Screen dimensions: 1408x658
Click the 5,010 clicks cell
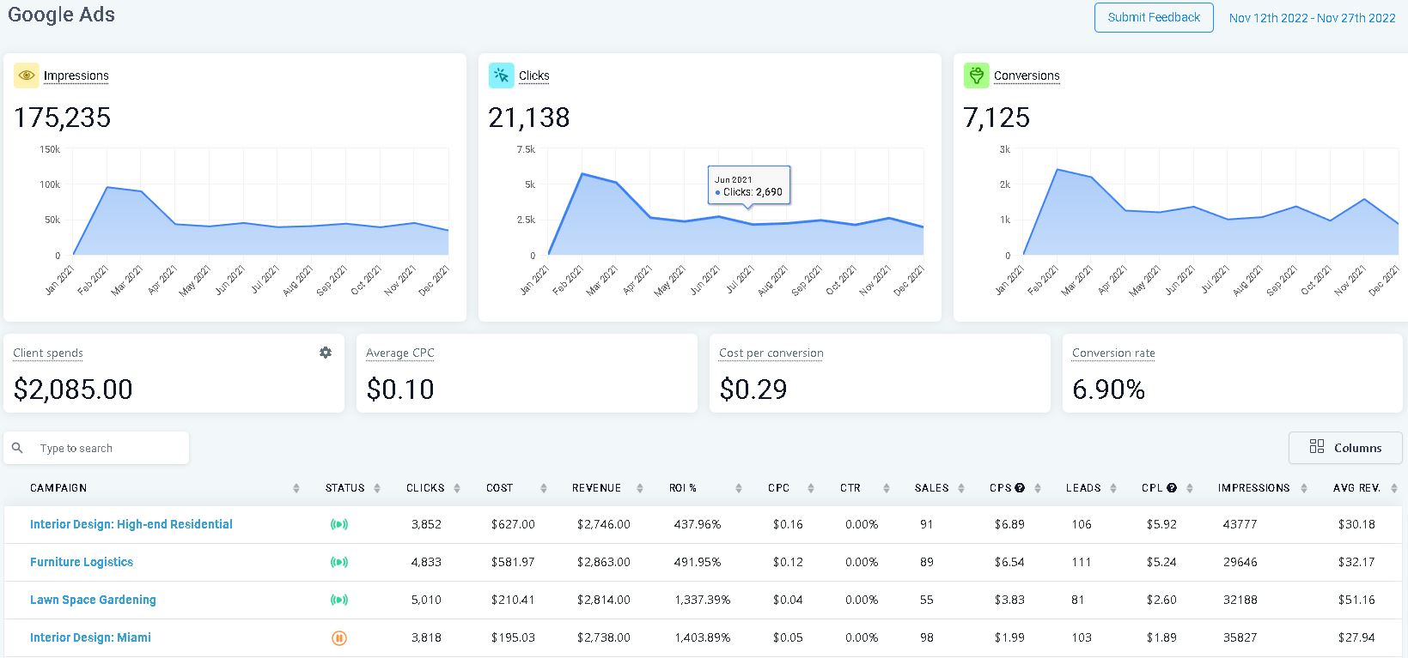(x=426, y=600)
